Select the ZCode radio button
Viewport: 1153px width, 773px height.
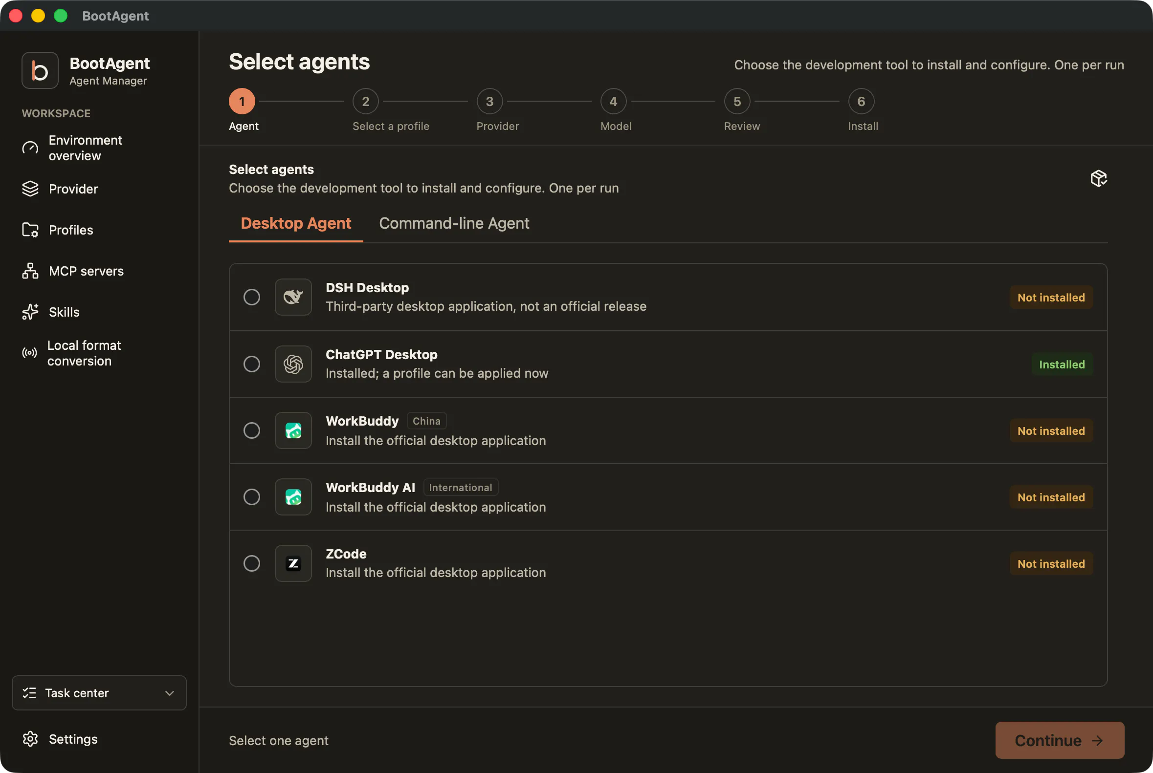click(x=252, y=563)
